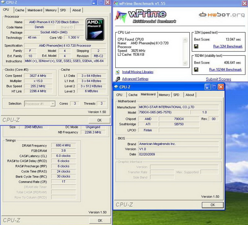This screenshot has height=225, width=248.
Task: Click the Command Rate value 1T
Action: [64, 182]
